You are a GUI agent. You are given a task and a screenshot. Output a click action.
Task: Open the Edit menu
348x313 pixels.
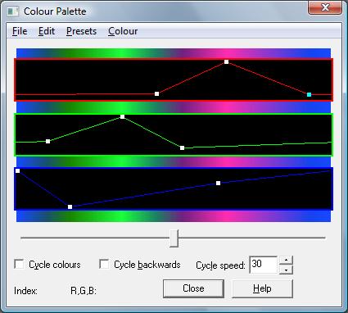pyautogui.click(x=47, y=31)
